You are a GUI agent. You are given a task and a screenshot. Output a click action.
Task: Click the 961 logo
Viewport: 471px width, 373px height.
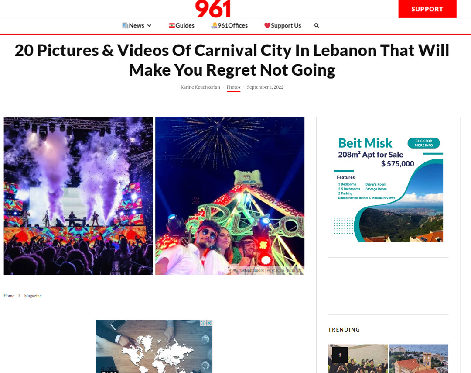[213, 9]
